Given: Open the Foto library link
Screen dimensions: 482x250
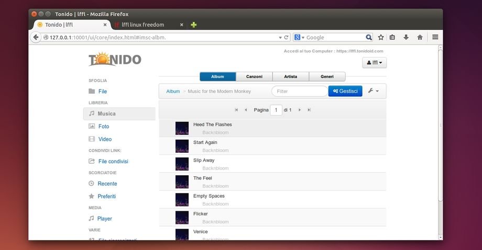Looking at the screenshot, I should (x=104, y=127).
